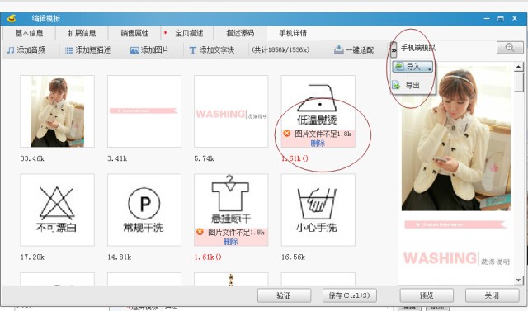
Task: Switch to 扩展信息 tab
Action: pyautogui.click(x=82, y=33)
